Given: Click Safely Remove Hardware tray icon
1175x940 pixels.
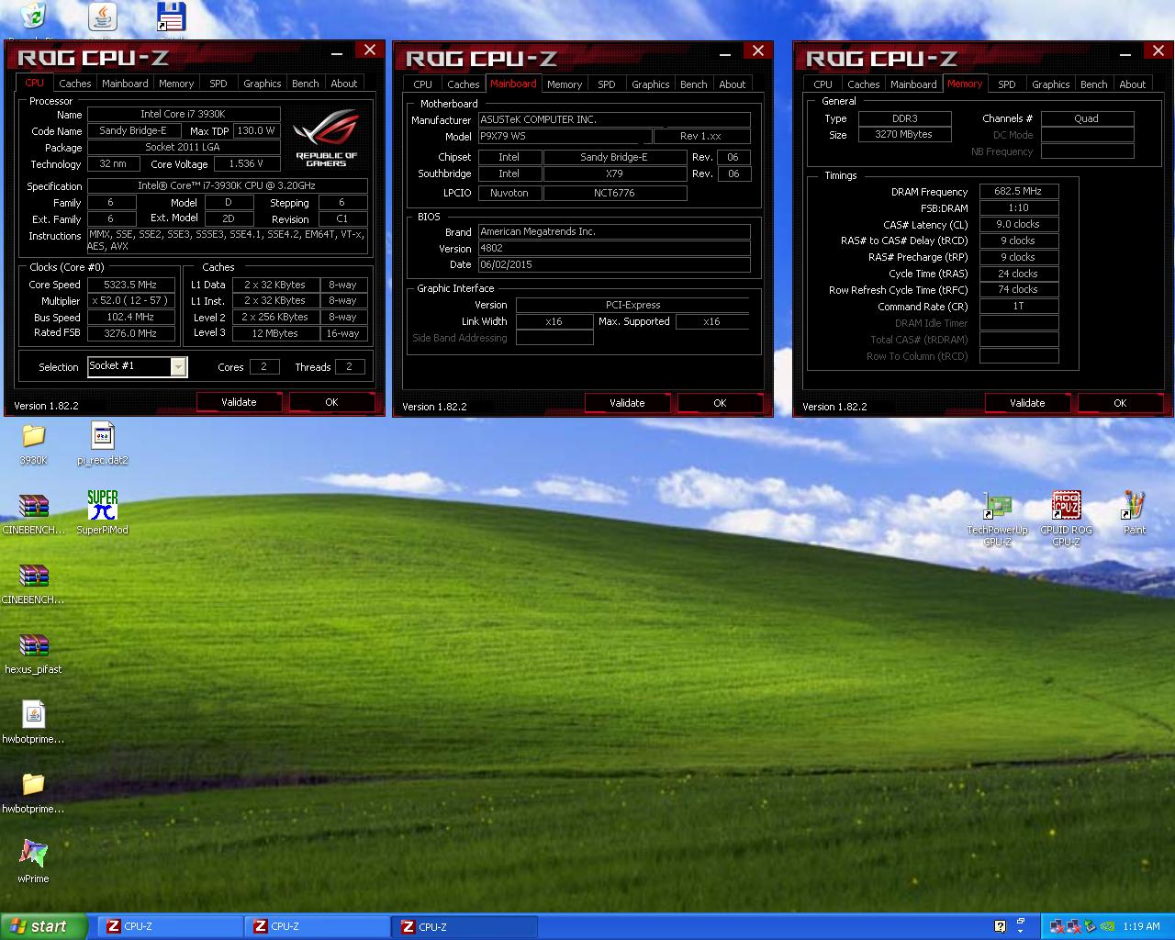Looking at the screenshot, I should (x=1090, y=926).
